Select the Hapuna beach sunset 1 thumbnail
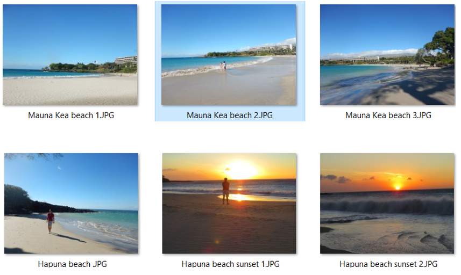The height and width of the screenshot is (275, 461). [x=229, y=203]
